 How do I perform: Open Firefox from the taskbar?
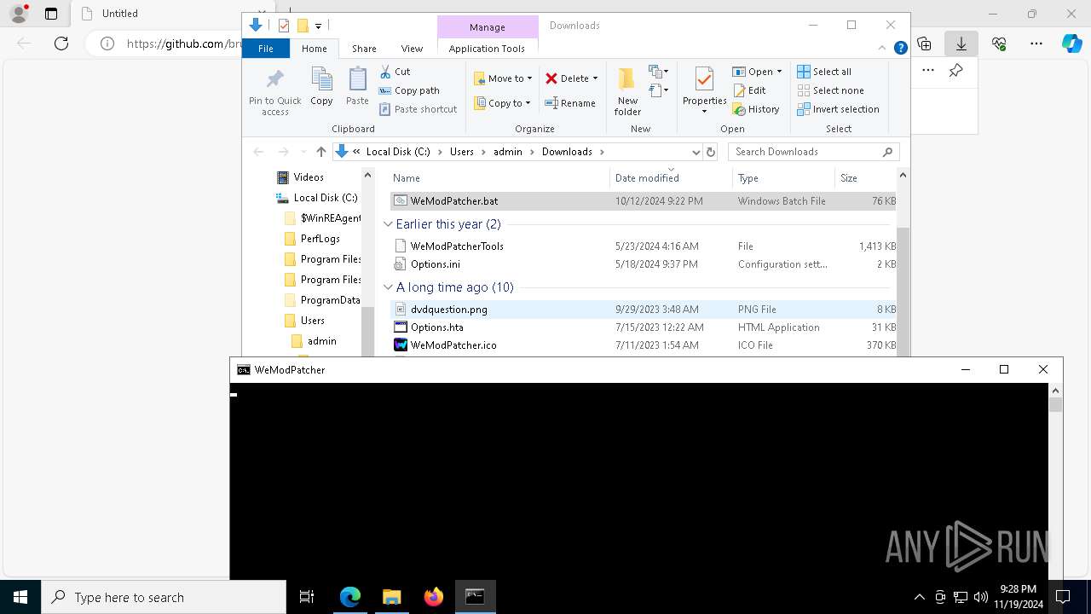pyautogui.click(x=434, y=597)
